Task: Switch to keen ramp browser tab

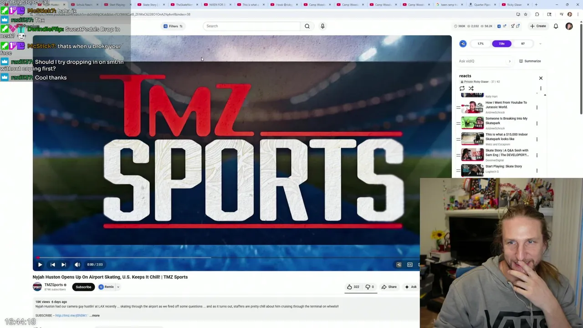Action: tap(450, 5)
